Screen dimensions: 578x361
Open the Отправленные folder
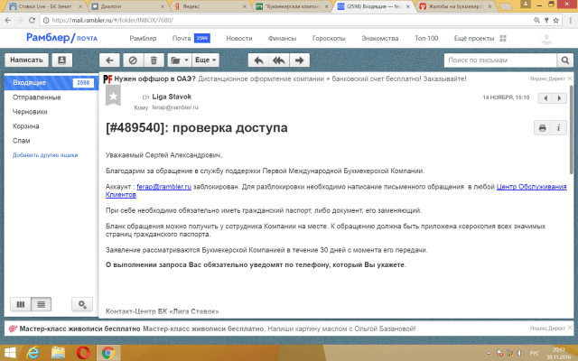tap(36, 97)
